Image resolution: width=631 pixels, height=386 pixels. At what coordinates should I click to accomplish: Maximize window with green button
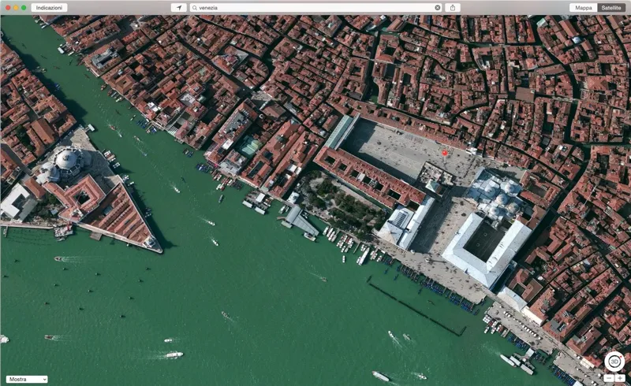click(24, 8)
